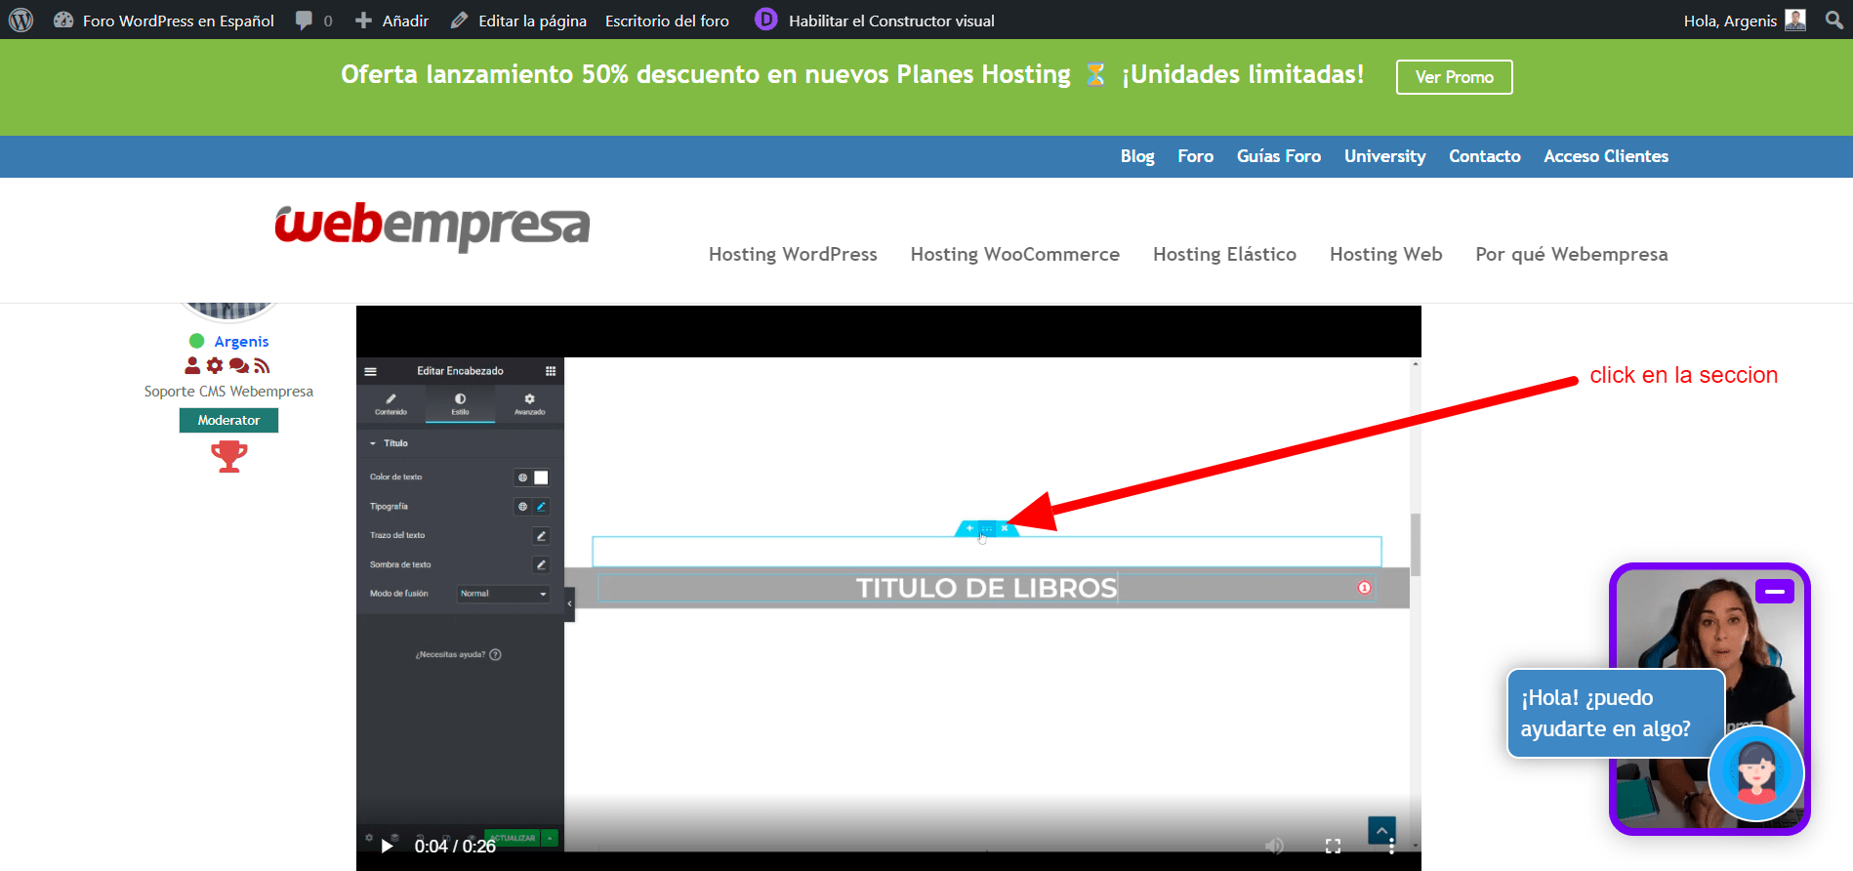Screen dimensions: 1853x871
Task: Click the Ver Promo button
Action: 1454,77
